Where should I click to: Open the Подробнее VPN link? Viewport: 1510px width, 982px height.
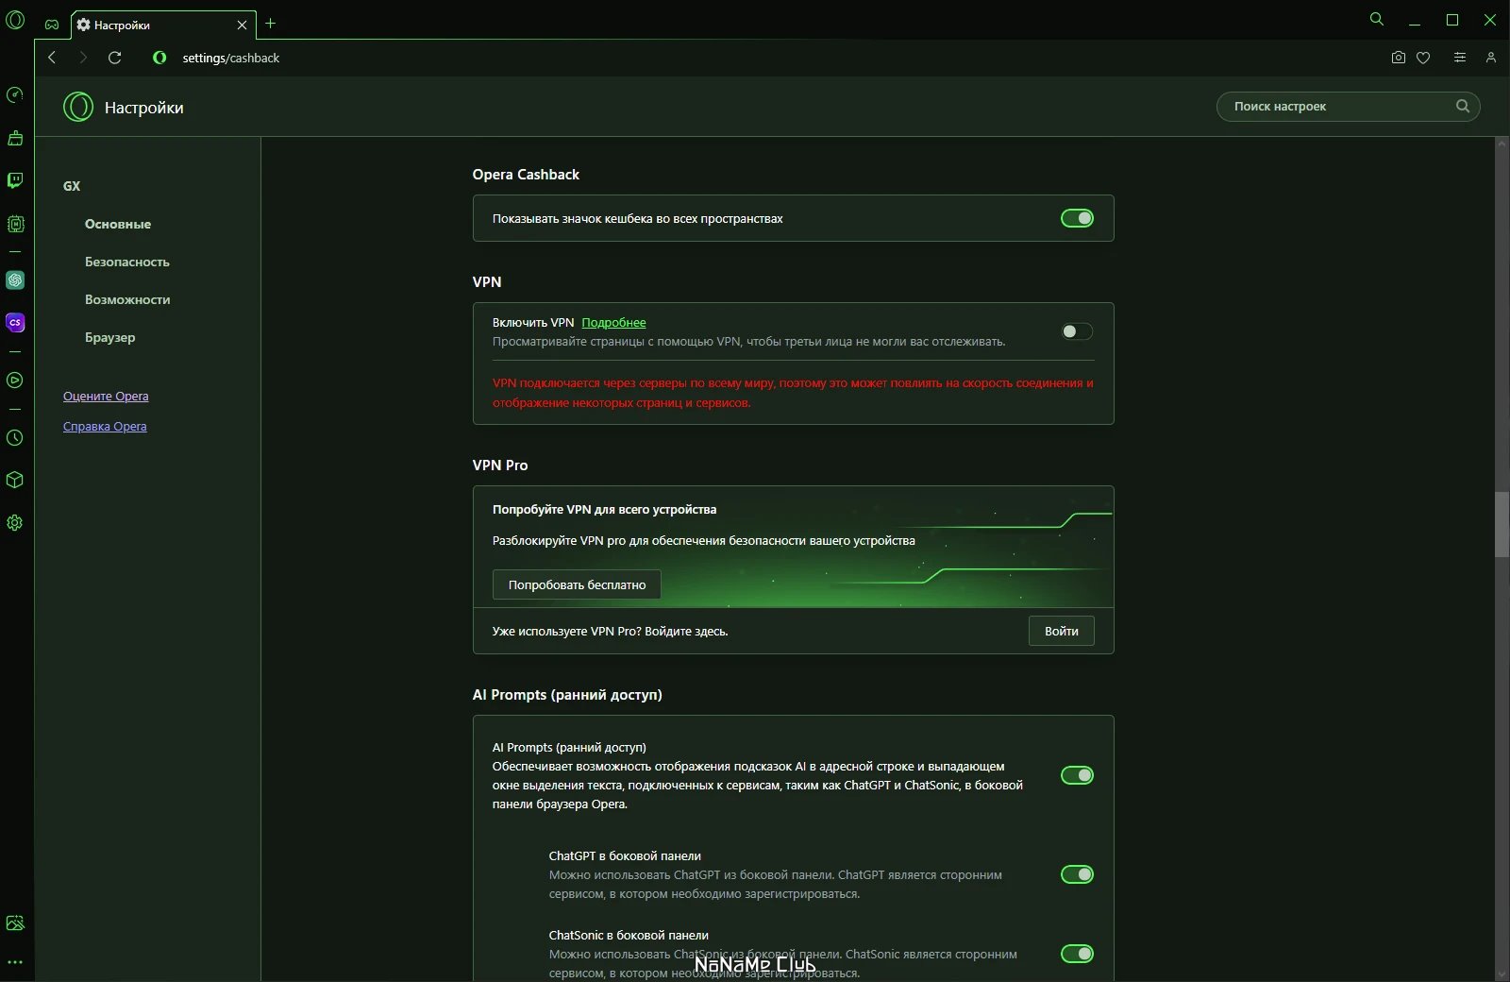point(613,322)
